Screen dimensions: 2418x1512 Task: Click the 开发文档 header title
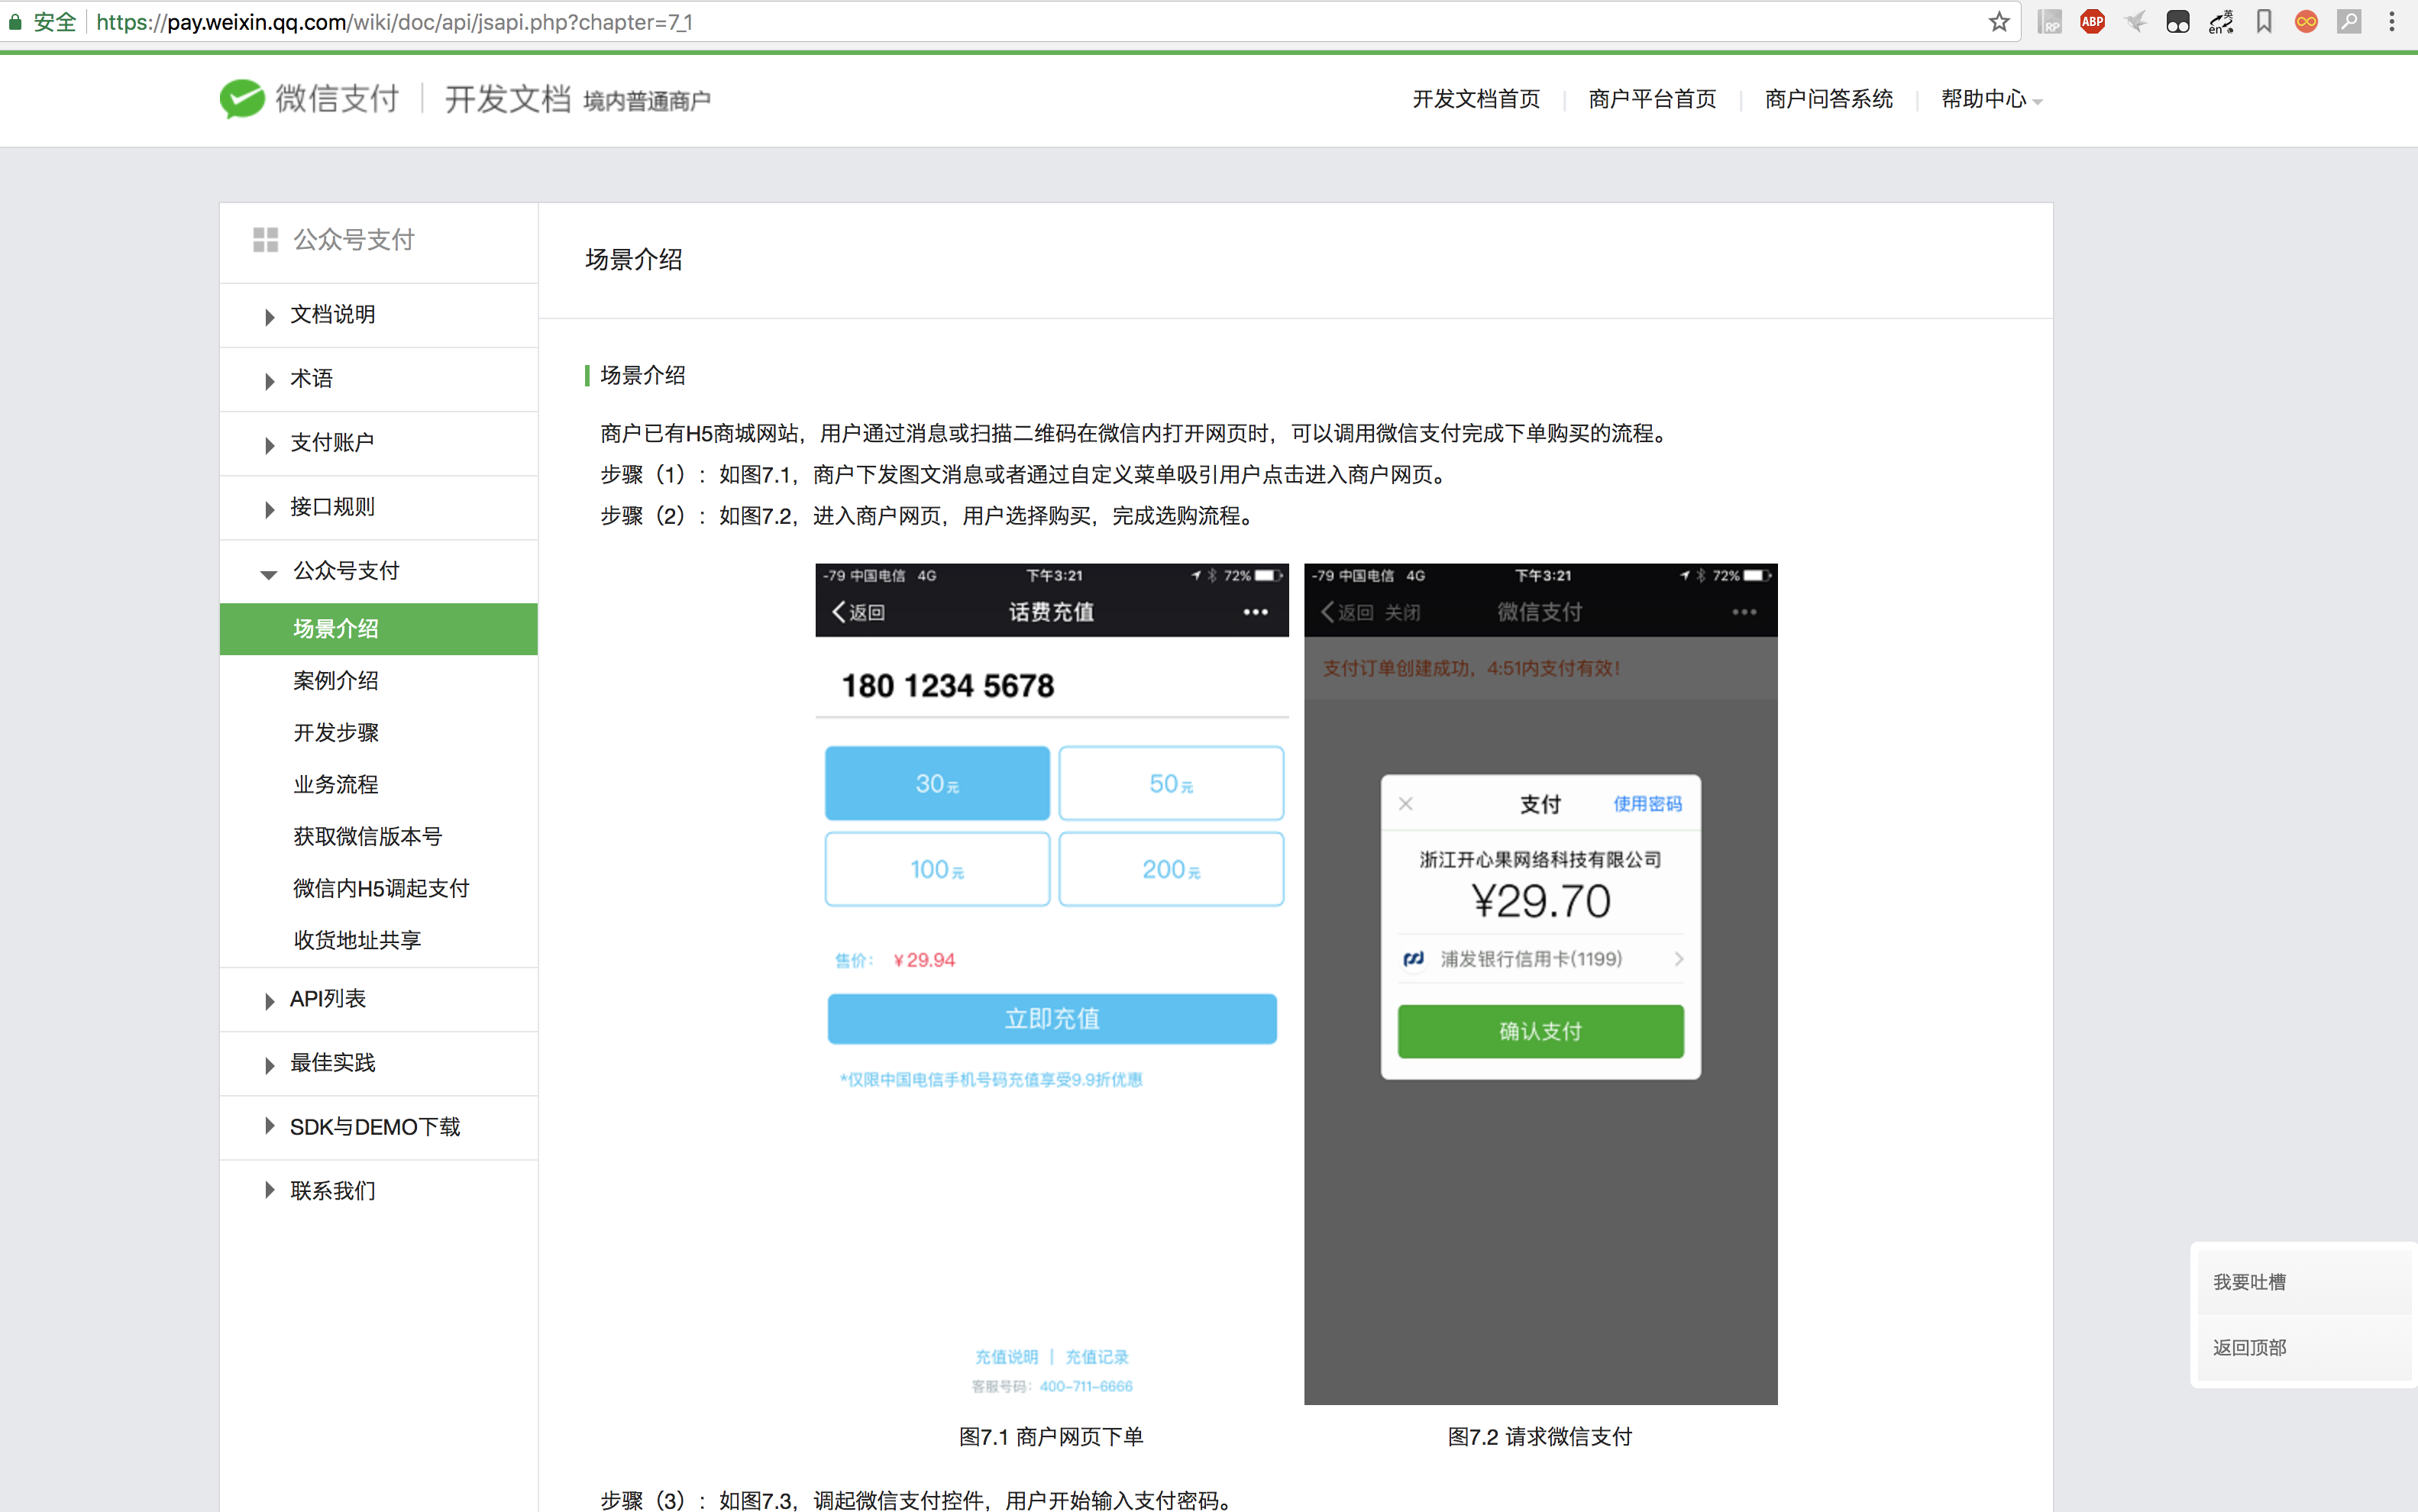coord(508,99)
